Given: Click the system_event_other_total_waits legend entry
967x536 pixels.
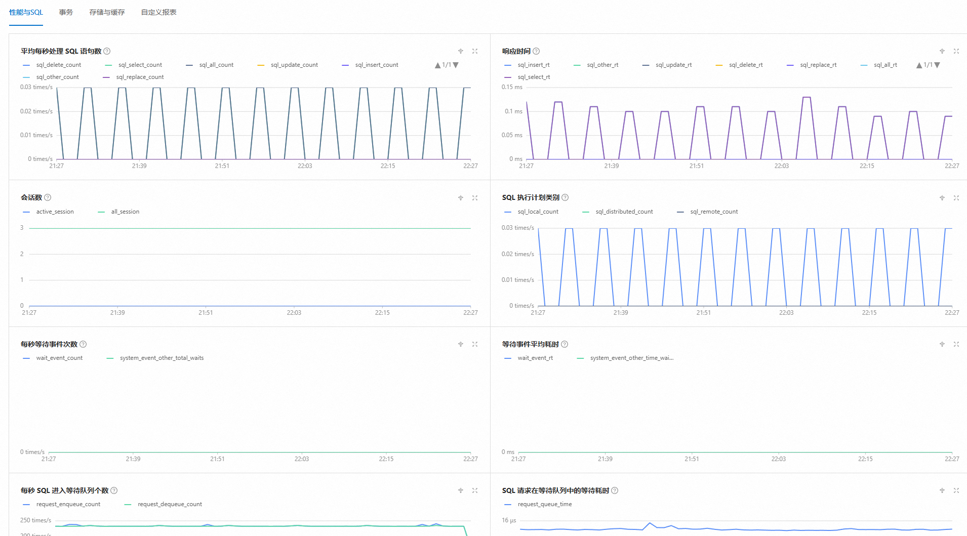Looking at the screenshot, I should (x=162, y=358).
